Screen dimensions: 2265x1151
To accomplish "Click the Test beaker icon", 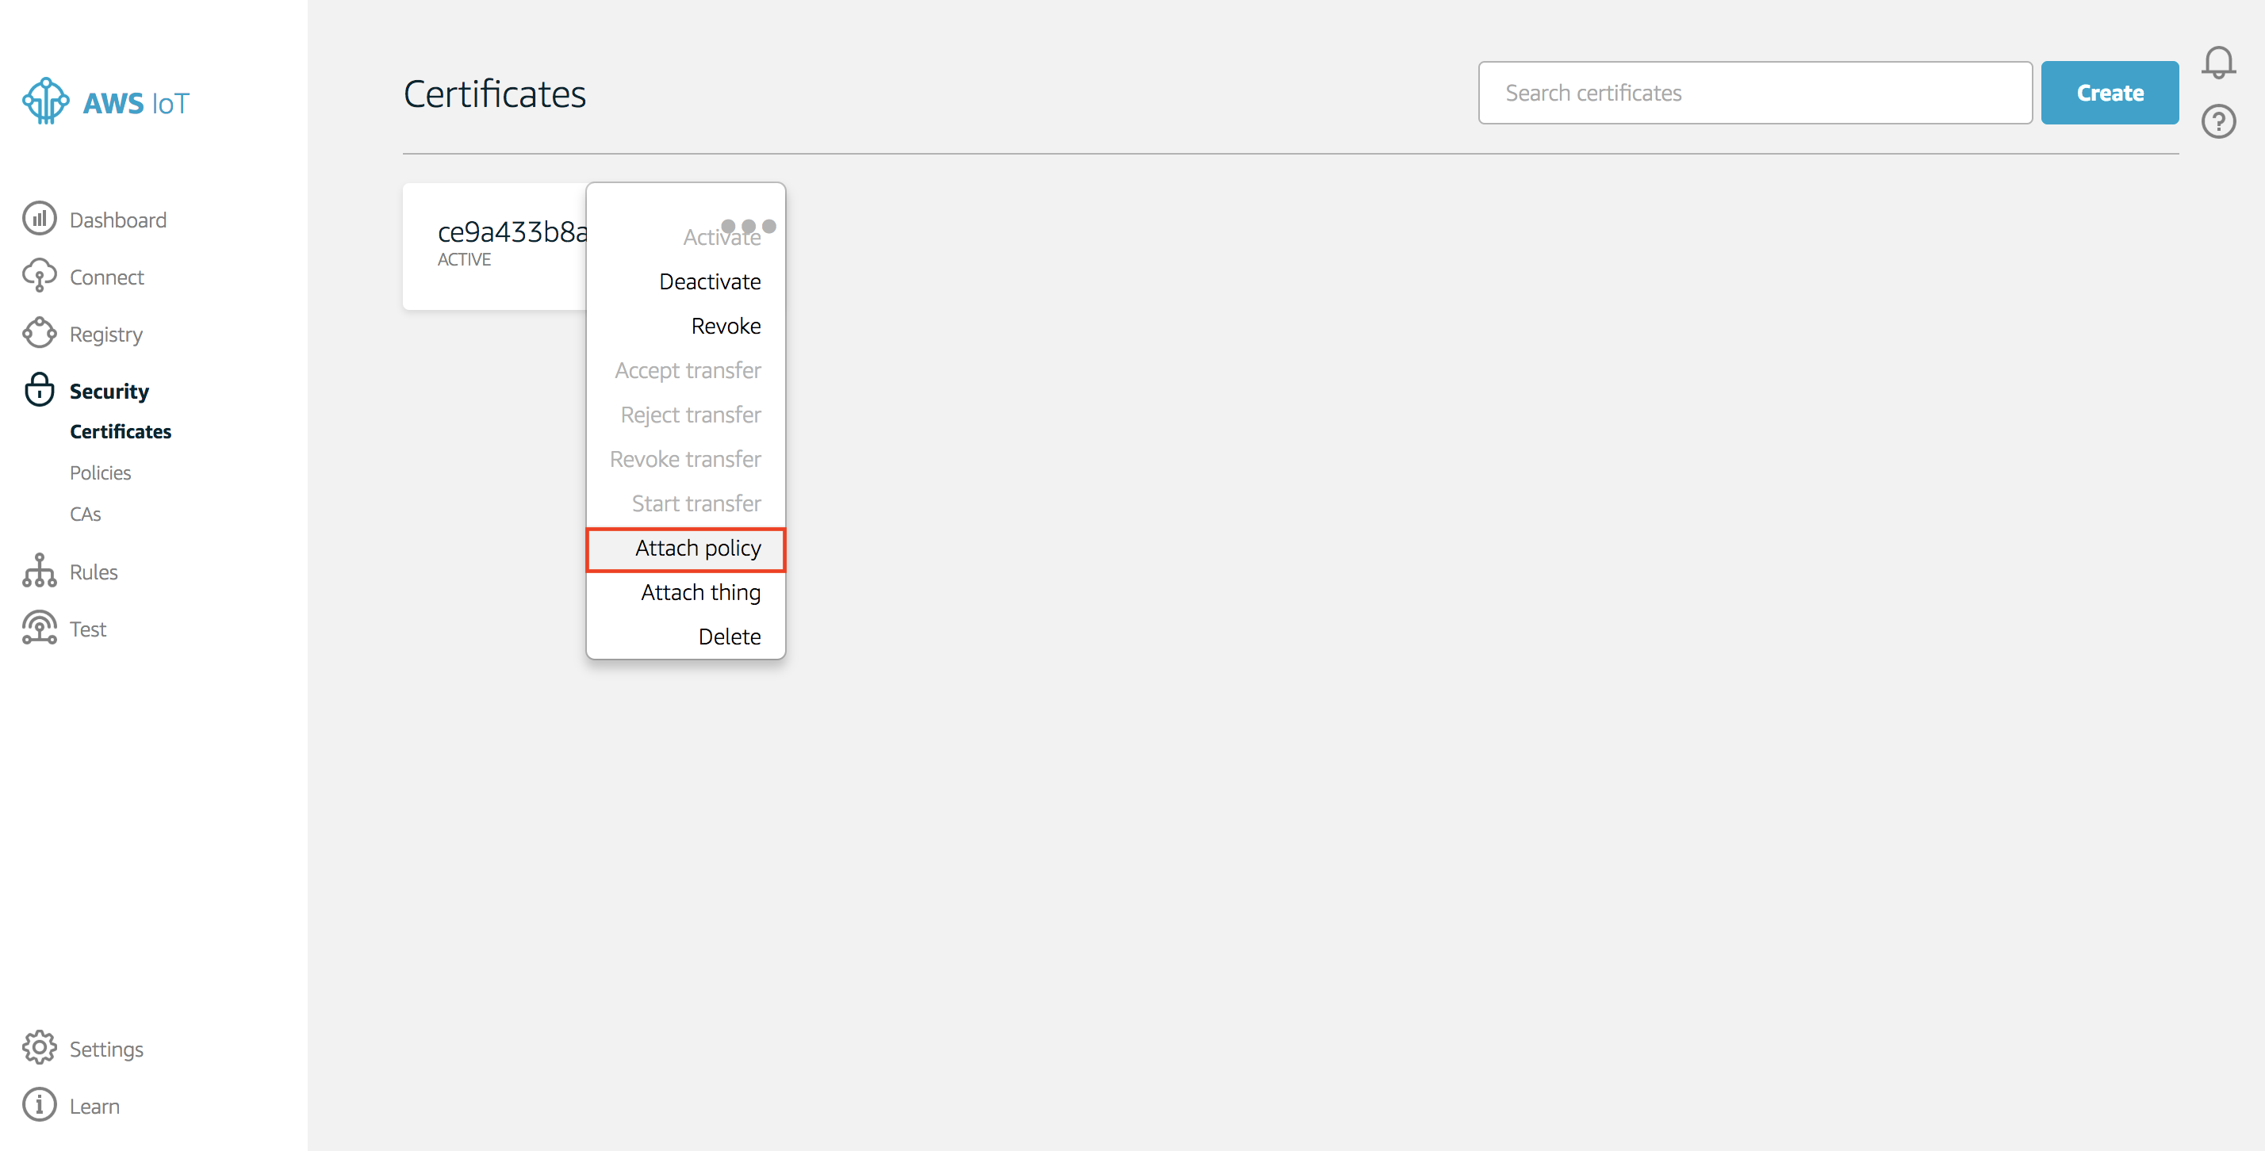I will click(40, 629).
